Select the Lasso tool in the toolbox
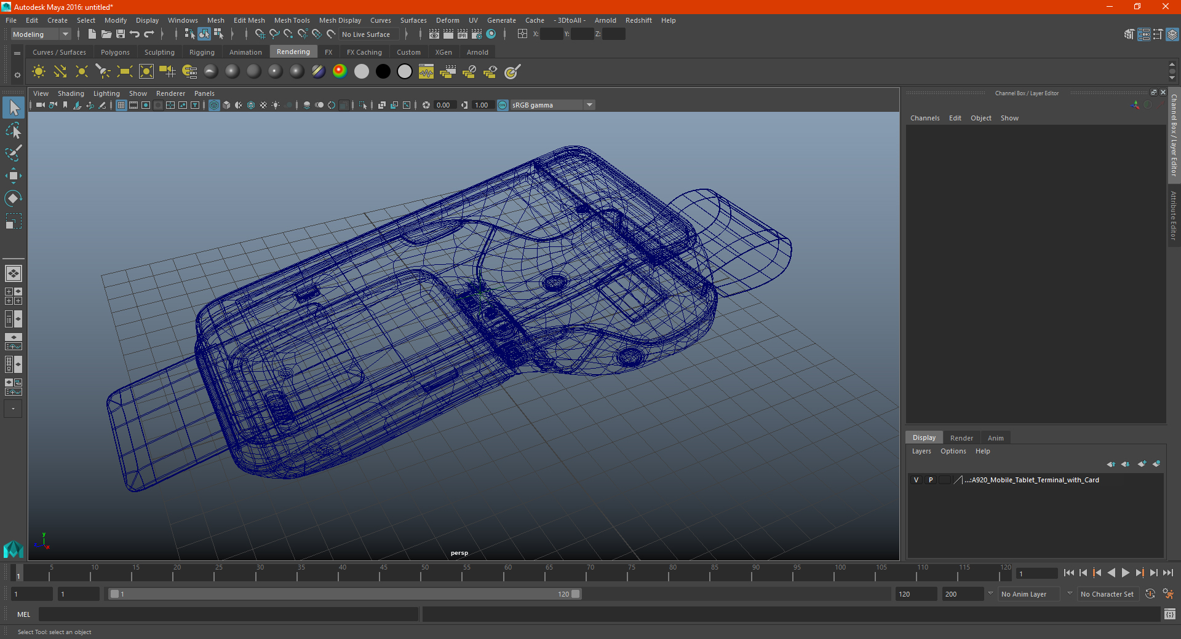 [13, 131]
